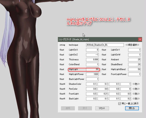Image resolution: width=146 pixels, height=118 pixels.
Task: Open color picker for FrontLight row
Action: coord(136,94)
